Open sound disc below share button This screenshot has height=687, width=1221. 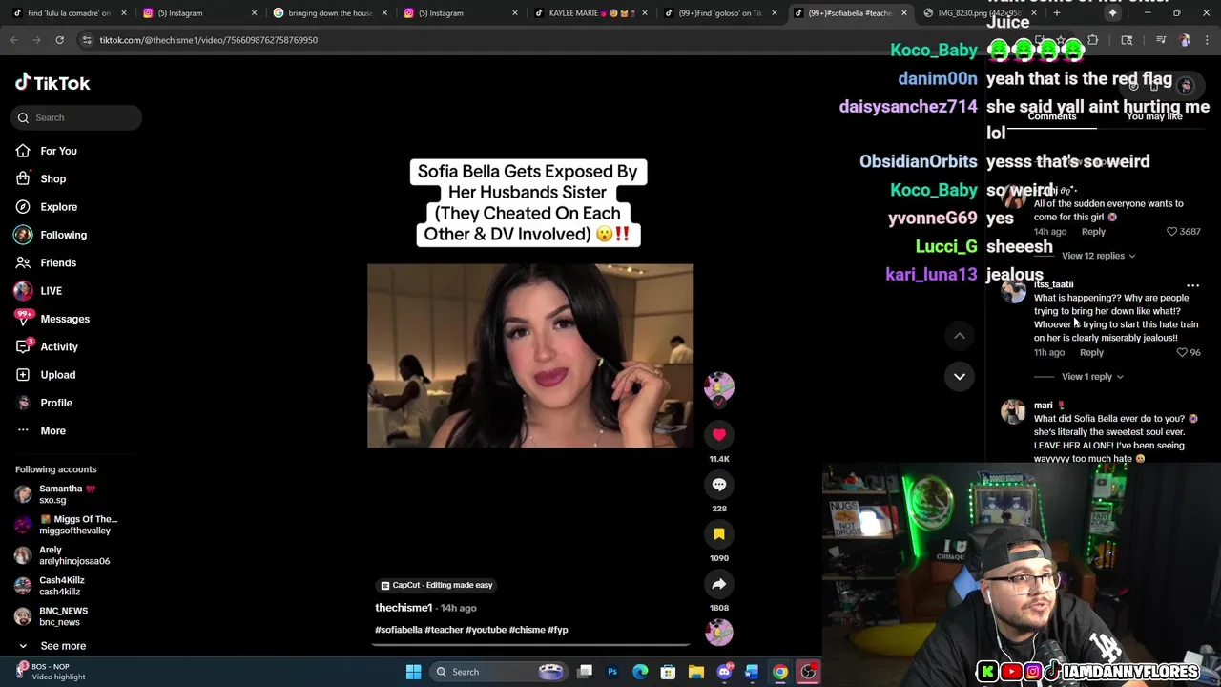tap(719, 632)
